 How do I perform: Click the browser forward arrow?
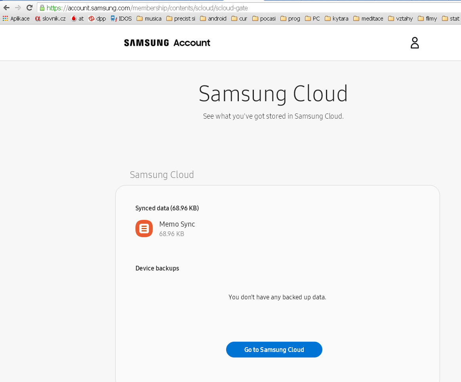[18, 8]
